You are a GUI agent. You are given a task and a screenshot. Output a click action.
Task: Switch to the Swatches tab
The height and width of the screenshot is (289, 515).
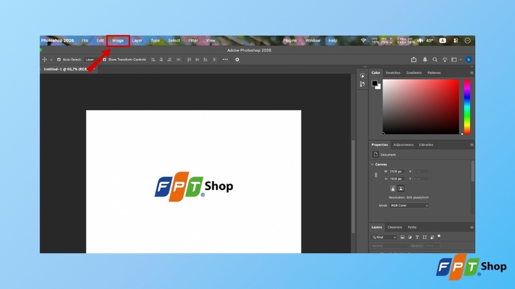click(x=393, y=73)
